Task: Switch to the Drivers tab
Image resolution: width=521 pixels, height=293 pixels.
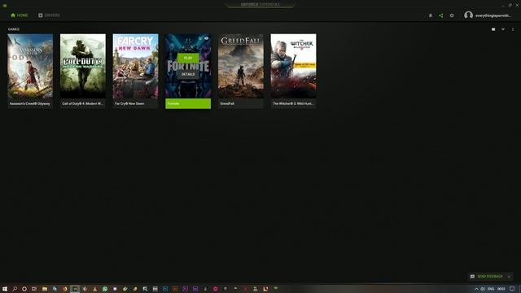Action: (x=49, y=15)
